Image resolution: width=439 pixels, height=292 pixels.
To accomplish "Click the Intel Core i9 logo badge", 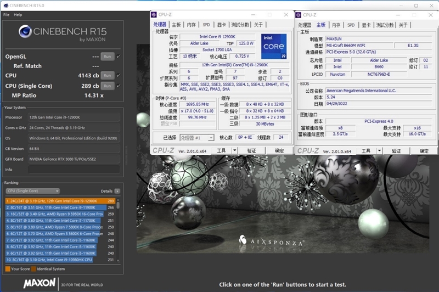I will 274,47.
